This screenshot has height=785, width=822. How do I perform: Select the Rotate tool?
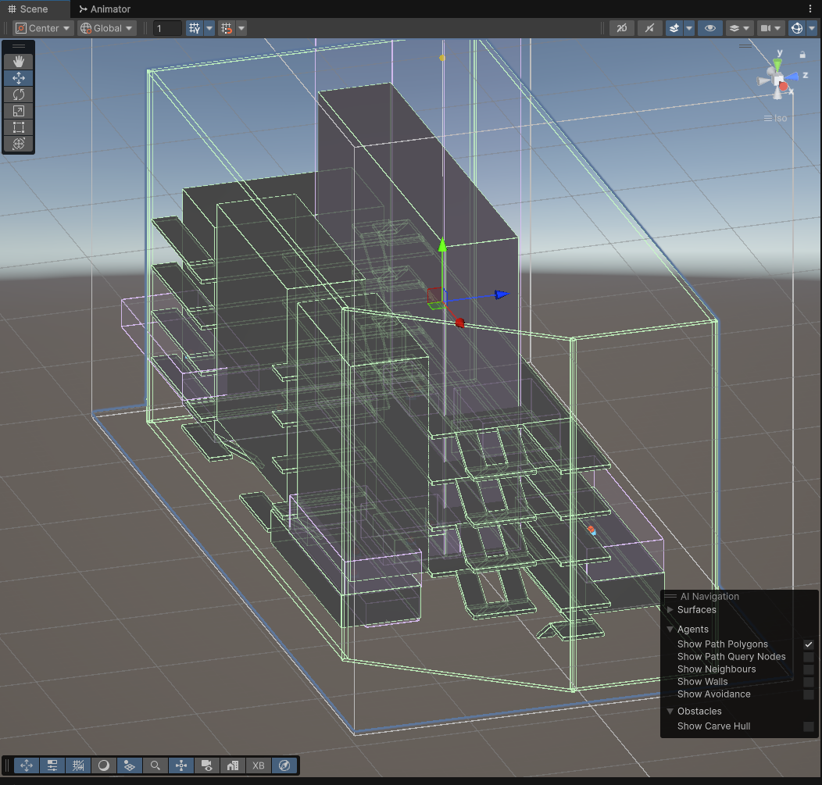click(19, 94)
